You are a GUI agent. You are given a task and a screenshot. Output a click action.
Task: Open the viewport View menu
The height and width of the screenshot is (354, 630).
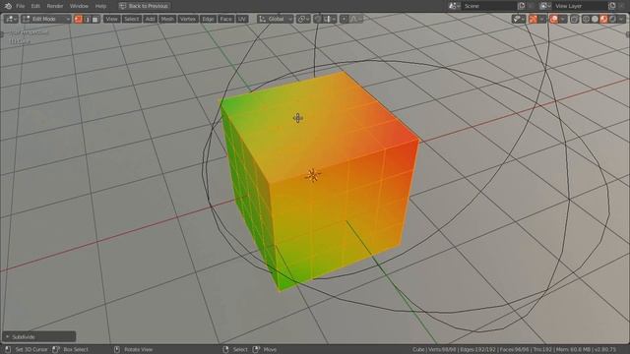pyautogui.click(x=111, y=19)
